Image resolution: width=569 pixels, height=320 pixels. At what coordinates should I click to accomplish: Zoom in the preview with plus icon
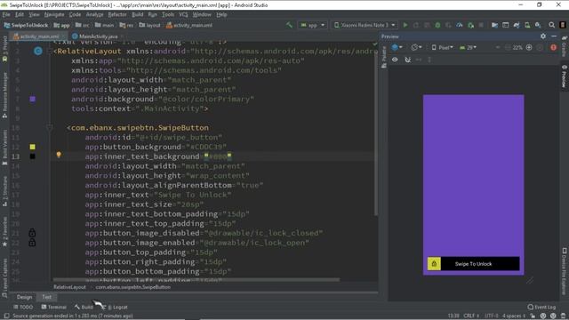[529, 47]
